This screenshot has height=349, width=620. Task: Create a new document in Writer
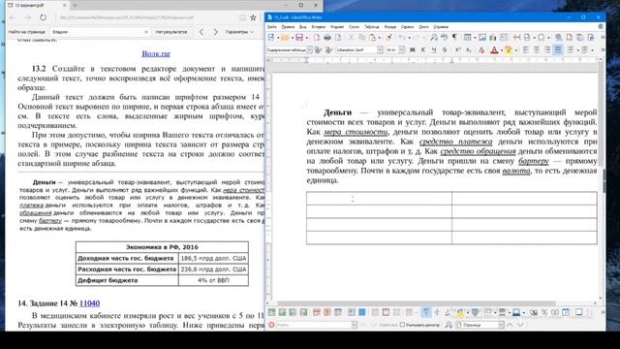pyautogui.click(x=271, y=38)
